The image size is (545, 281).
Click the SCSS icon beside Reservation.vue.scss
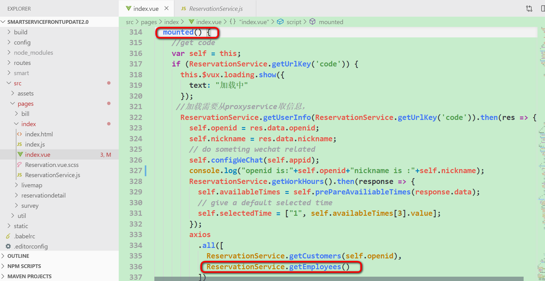coord(20,164)
